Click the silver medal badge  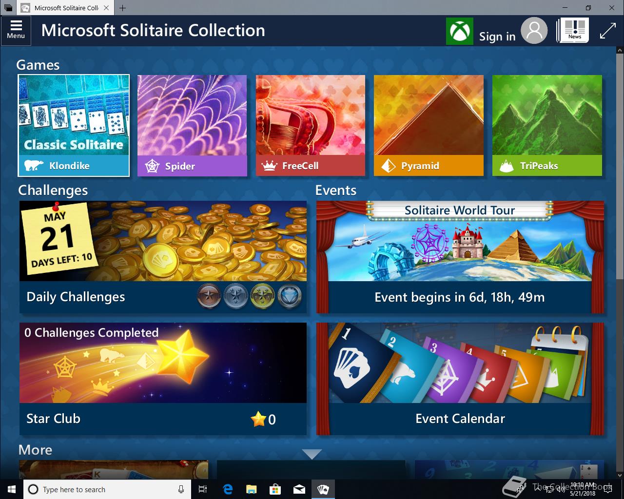236,296
